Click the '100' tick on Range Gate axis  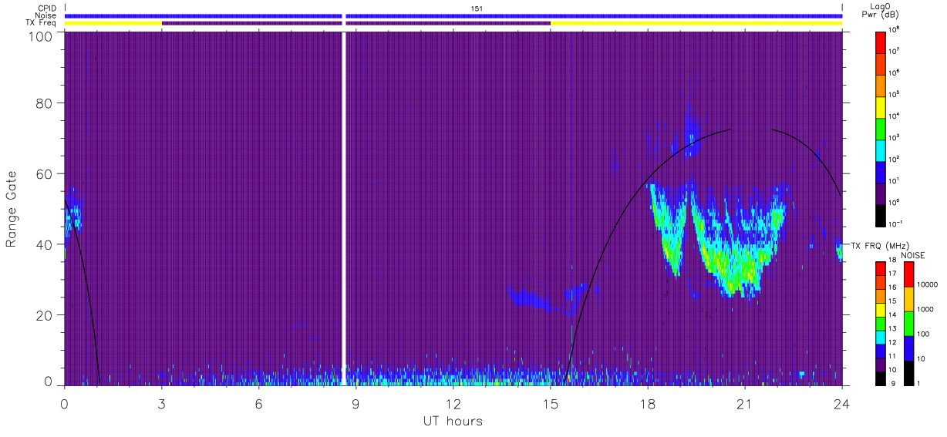coord(41,36)
